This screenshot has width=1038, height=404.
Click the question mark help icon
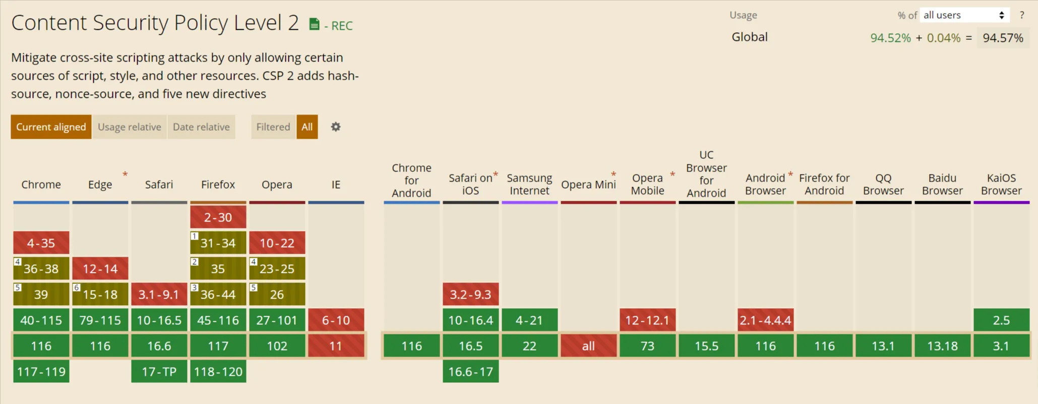(x=1022, y=15)
